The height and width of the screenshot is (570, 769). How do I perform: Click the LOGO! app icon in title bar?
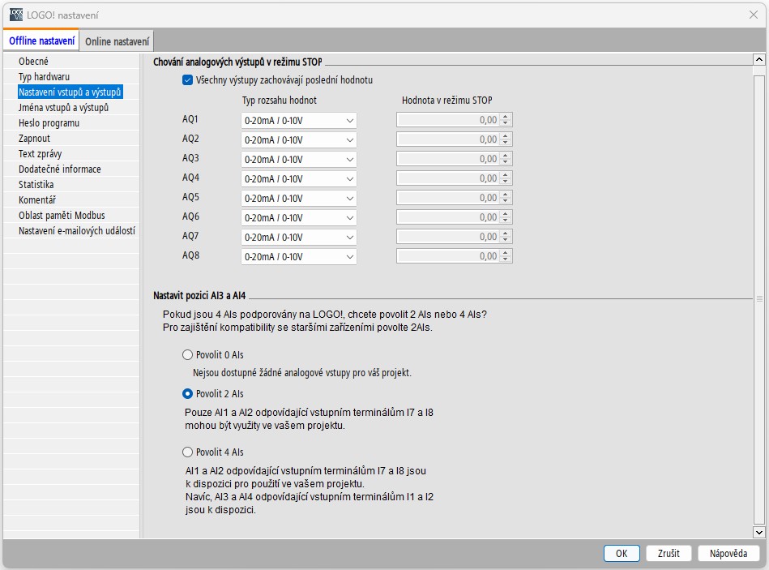point(16,15)
